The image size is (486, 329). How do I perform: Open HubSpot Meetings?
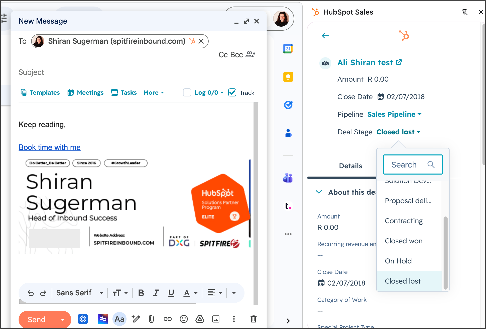86,93
